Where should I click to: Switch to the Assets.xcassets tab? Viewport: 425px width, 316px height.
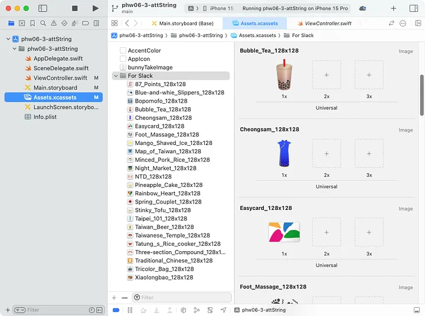pos(255,24)
